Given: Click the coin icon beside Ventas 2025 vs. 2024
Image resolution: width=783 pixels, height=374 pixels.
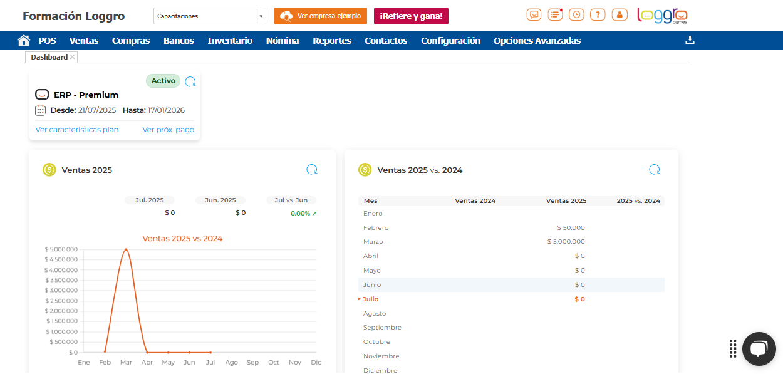Looking at the screenshot, I should pos(365,170).
